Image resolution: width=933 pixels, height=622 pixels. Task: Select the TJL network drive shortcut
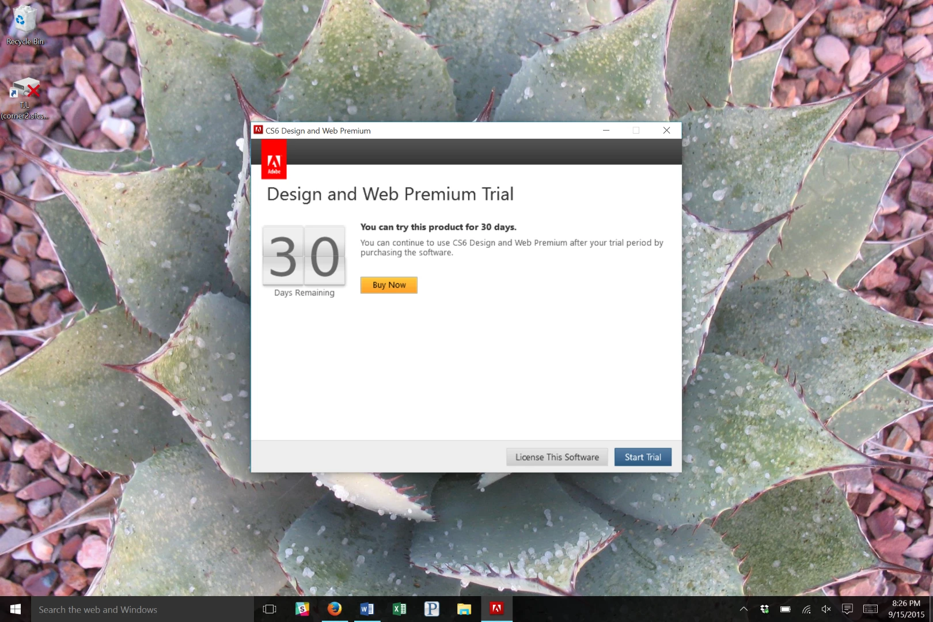(25, 98)
